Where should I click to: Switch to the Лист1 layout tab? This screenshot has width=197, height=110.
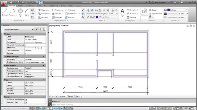[x=70, y=97]
